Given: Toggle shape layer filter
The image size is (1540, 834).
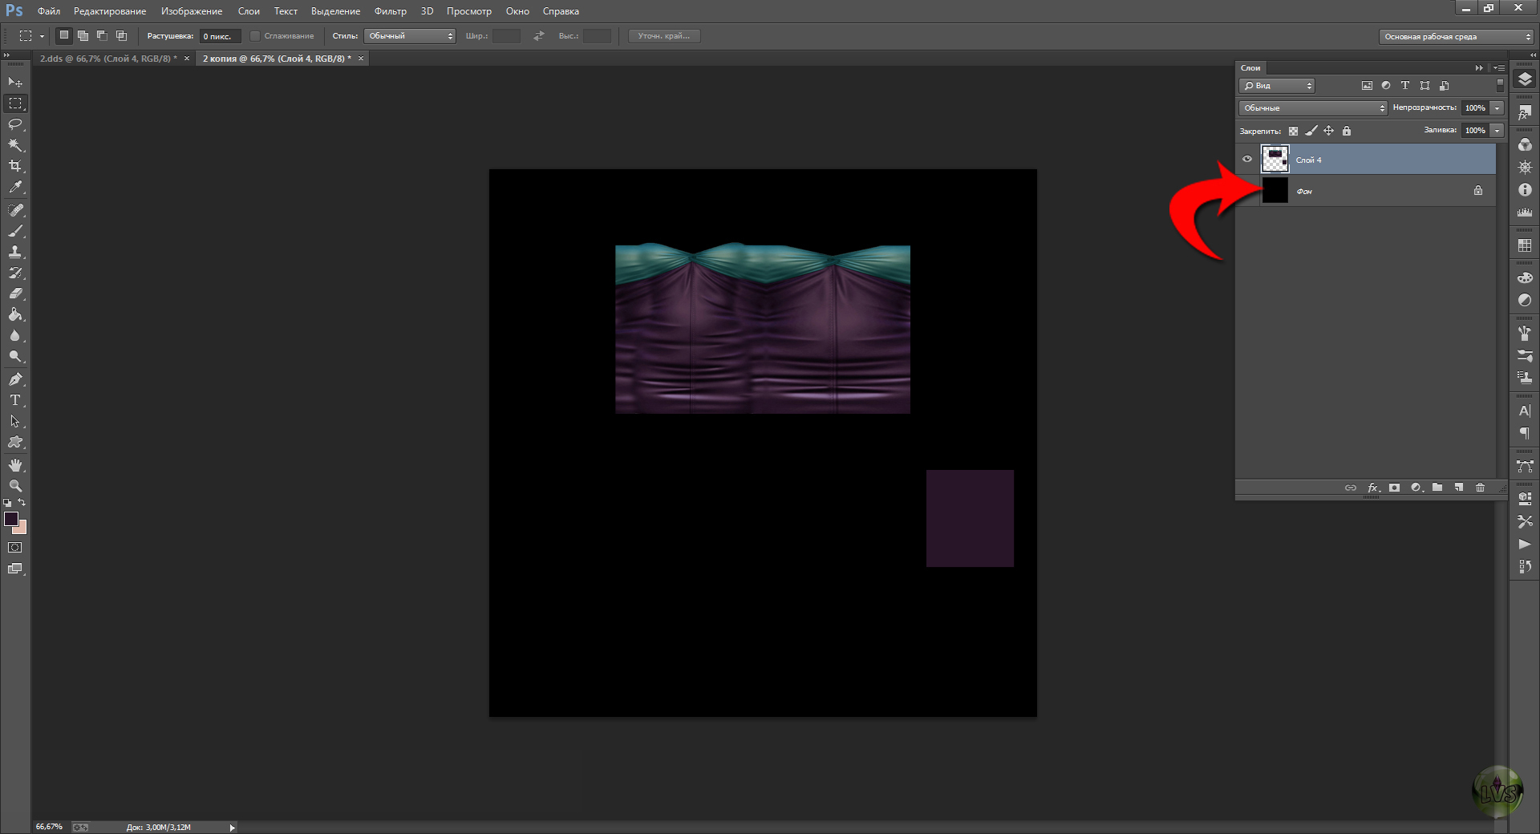Looking at the screenshot, I should click(1424, 86).
